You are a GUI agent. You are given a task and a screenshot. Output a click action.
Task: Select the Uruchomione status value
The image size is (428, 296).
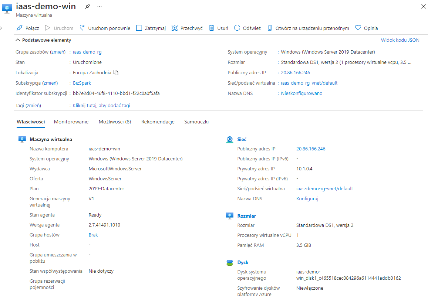click(x=87, y=62)
